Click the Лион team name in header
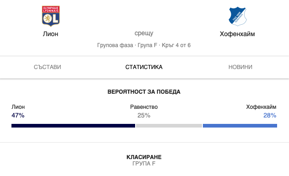 tap(50, 34)
